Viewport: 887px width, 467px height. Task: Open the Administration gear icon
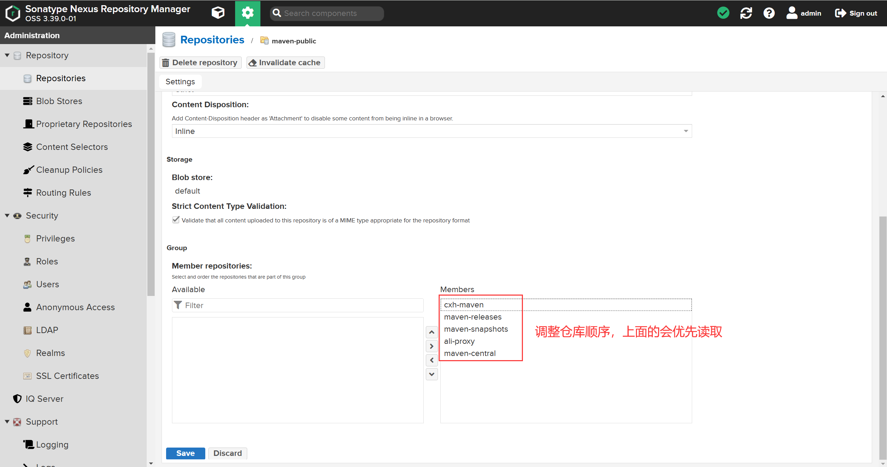coord(248,13)
